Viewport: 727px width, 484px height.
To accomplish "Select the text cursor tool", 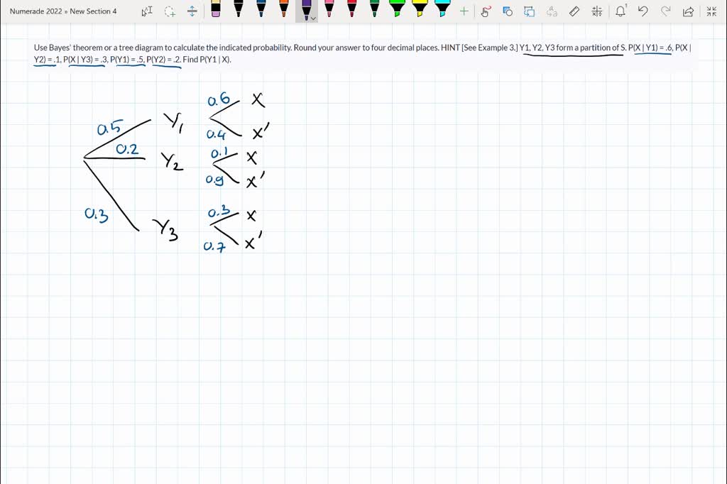I will [148, 11].
